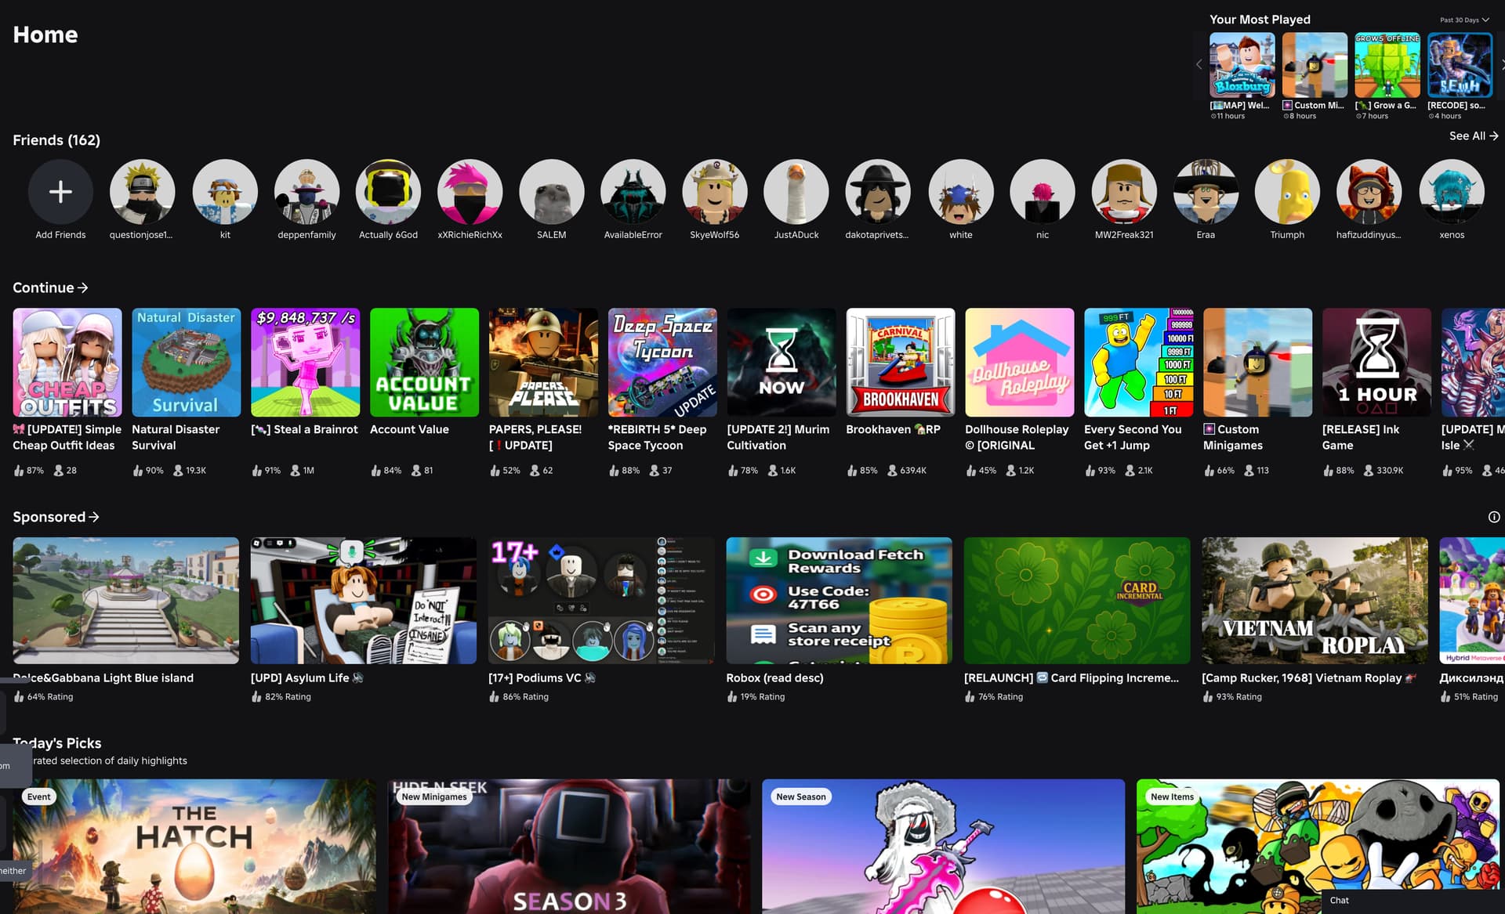The height and width of the screenshot is (914, 1505).
Task: Open The Hatch event banner
Action: tap(194, 846)
